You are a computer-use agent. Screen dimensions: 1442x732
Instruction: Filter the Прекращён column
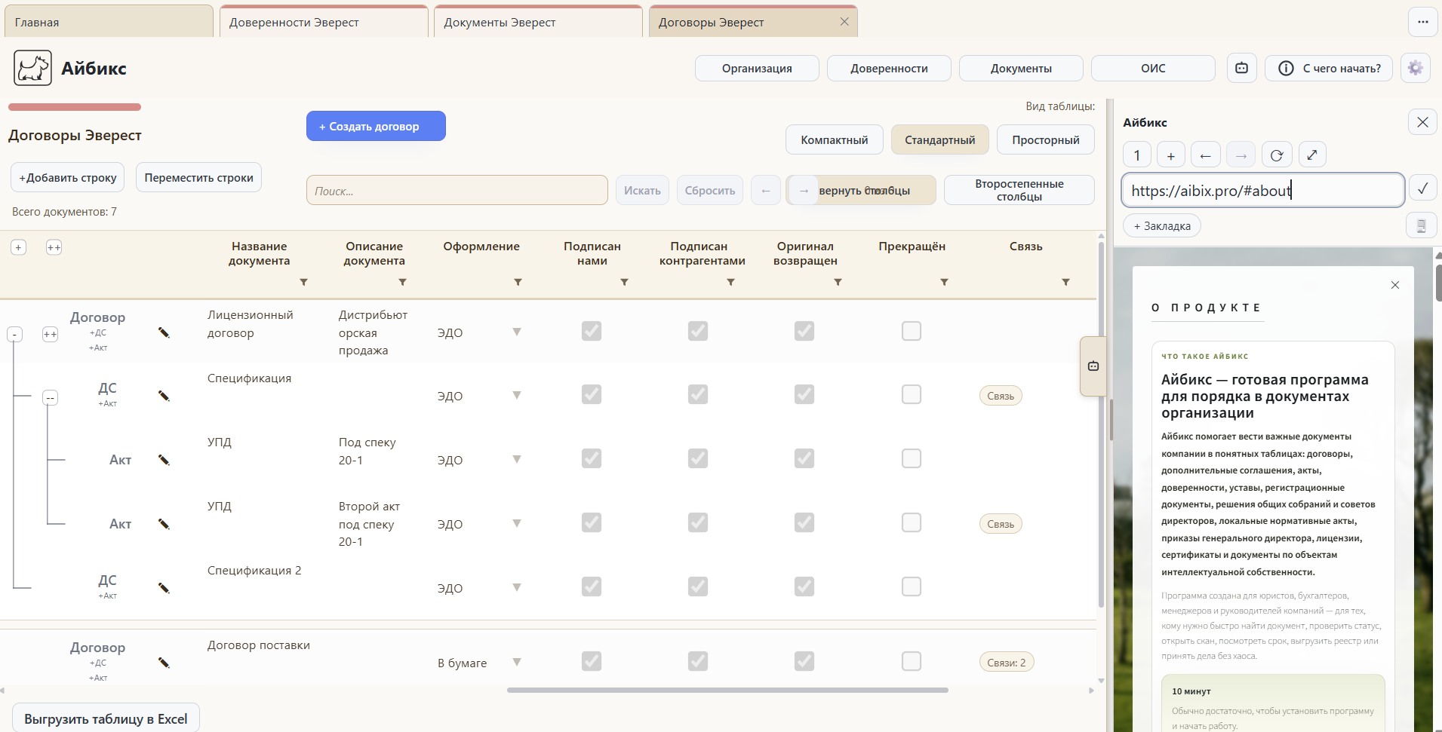[x=945, y=282]
